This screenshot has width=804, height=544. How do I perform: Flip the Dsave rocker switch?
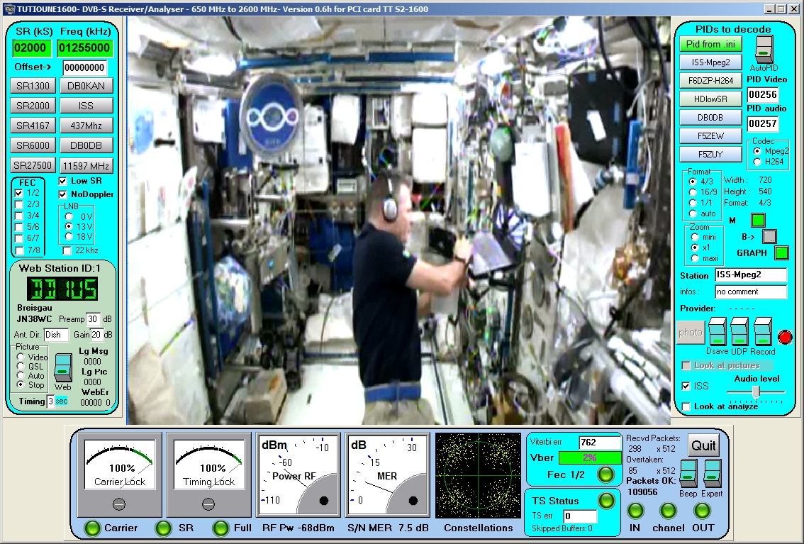718,331
